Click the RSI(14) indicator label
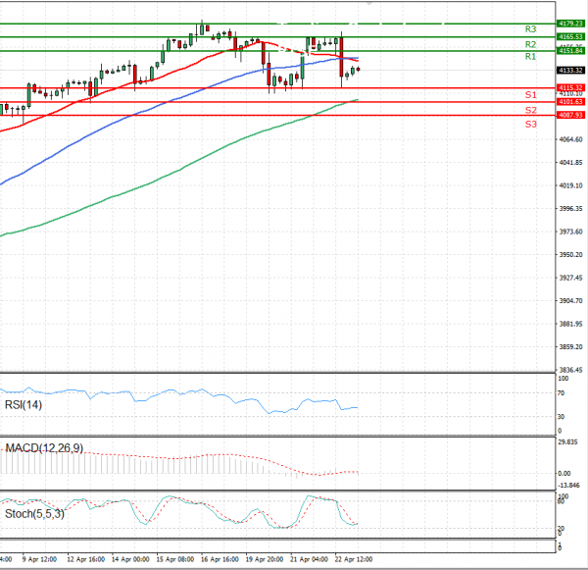Screen dimensions: 588x570 point(24,405)
